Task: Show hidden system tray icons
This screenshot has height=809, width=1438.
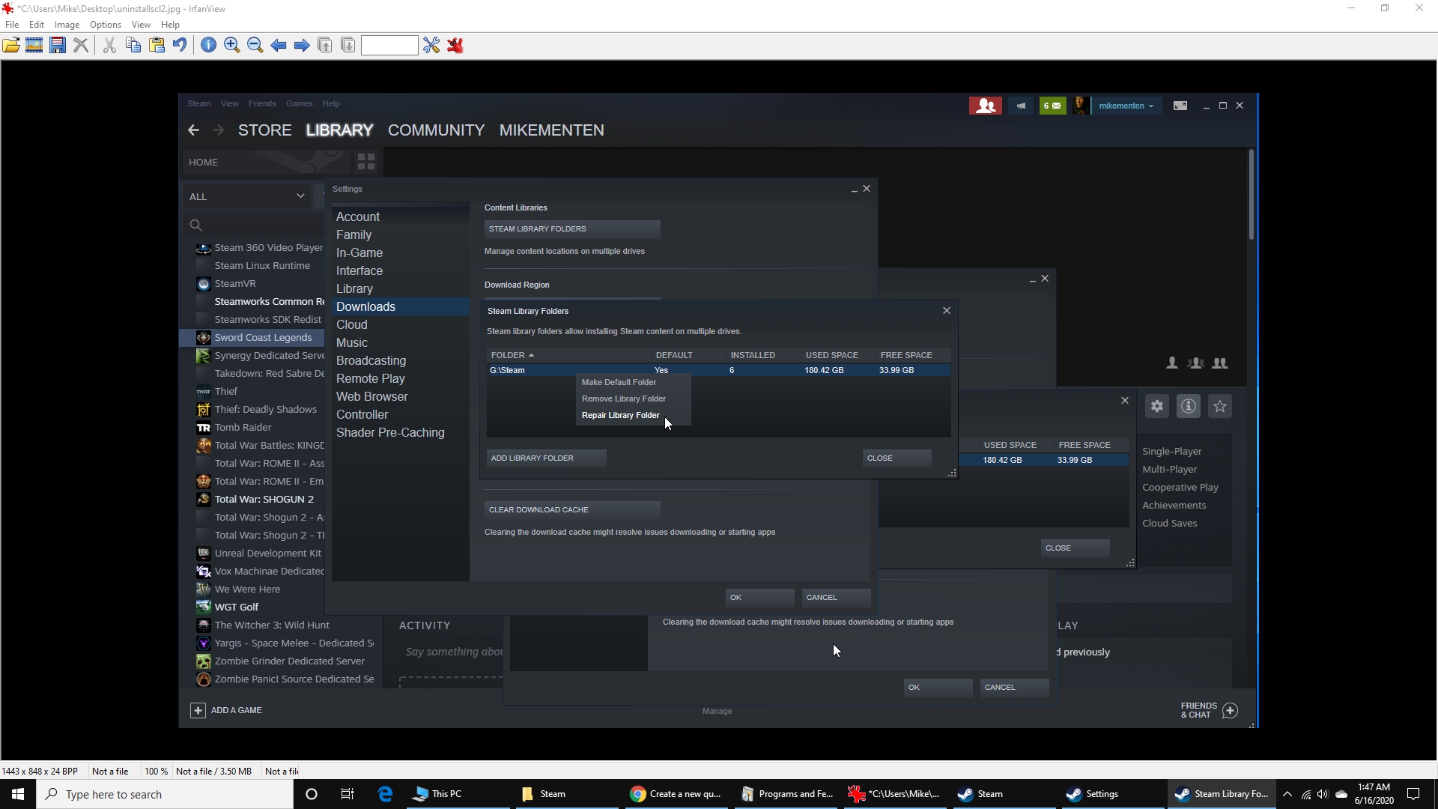Action: pyautogui.click(x=1287, y=795)
